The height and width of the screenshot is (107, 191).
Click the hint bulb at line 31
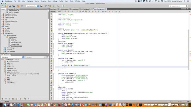coord(52,30)
